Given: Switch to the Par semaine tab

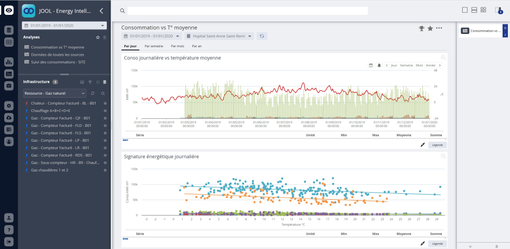Looking at the screenshot, I should (x=154, y=46).
